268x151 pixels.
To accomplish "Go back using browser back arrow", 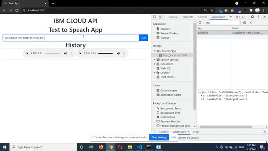I will (x=4, y=10).
